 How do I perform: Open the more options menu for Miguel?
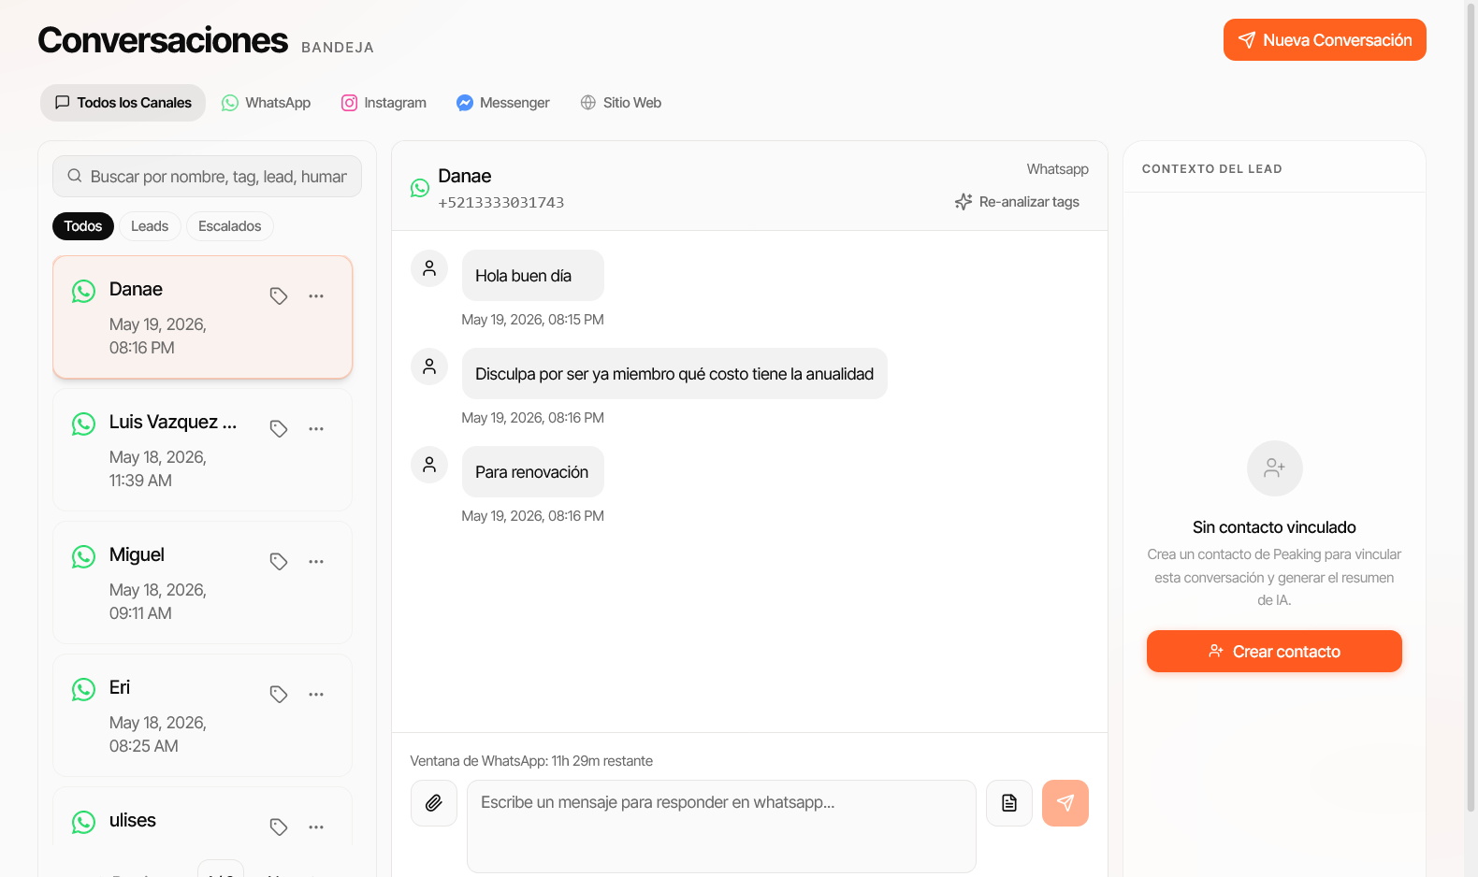[316, 561]
